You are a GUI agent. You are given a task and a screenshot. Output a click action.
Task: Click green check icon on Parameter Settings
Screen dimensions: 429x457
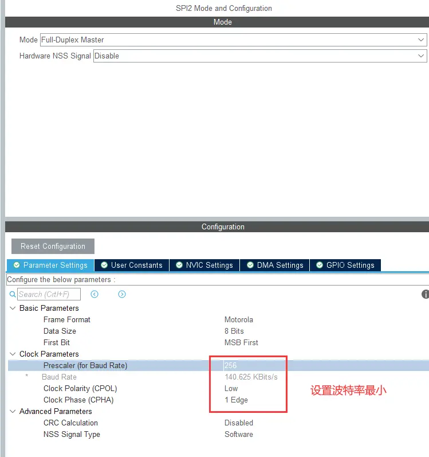[x=17, y=265]
